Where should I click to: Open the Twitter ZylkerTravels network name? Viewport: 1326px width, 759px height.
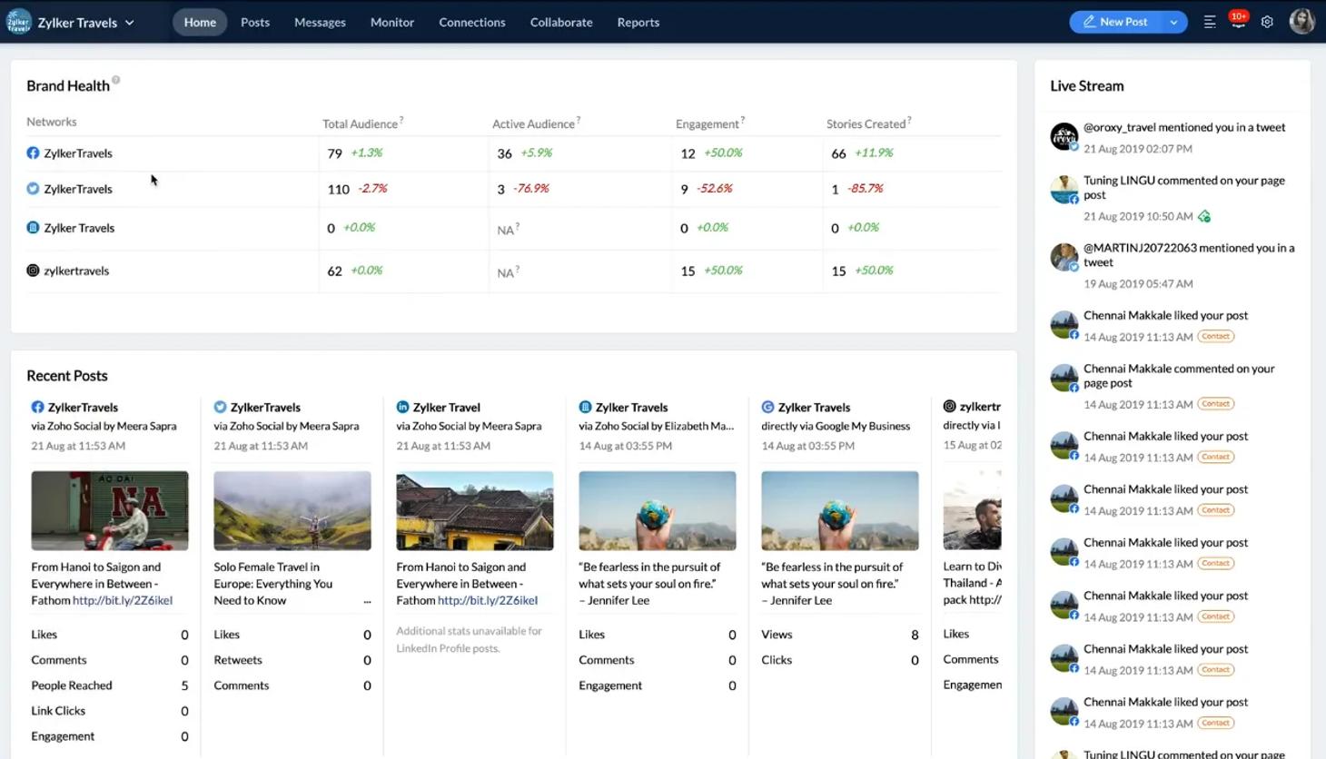[78, 189]
